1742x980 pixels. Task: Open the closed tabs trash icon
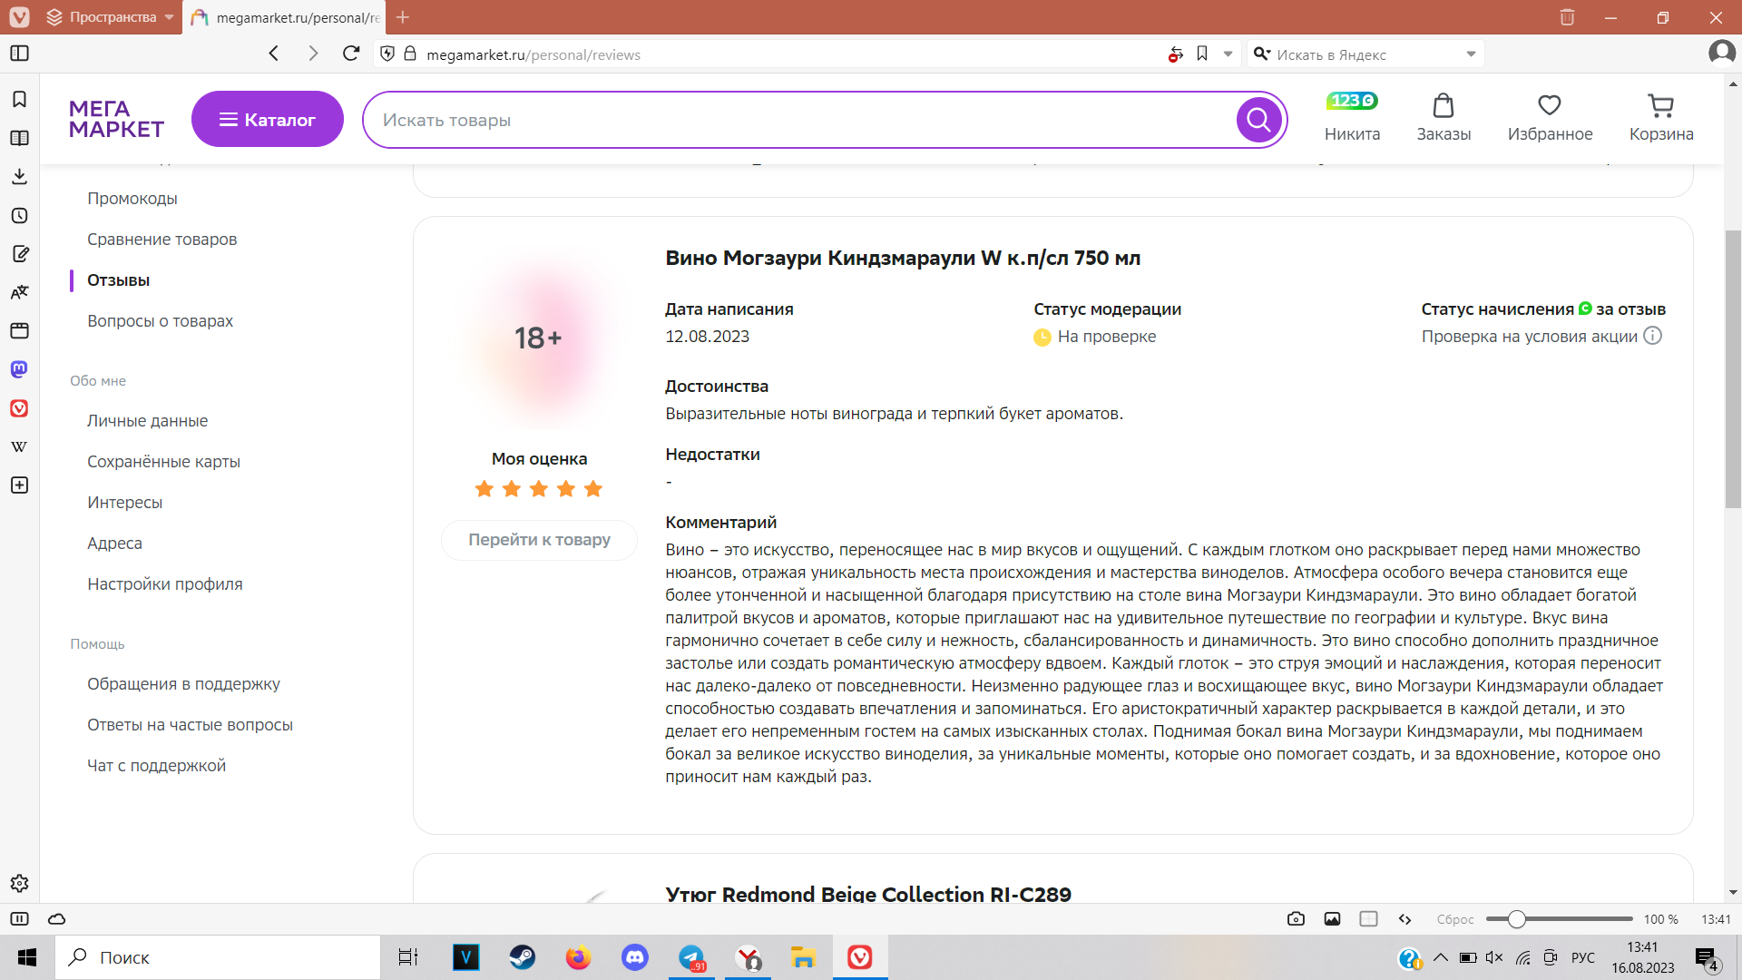click(1567, 17)
